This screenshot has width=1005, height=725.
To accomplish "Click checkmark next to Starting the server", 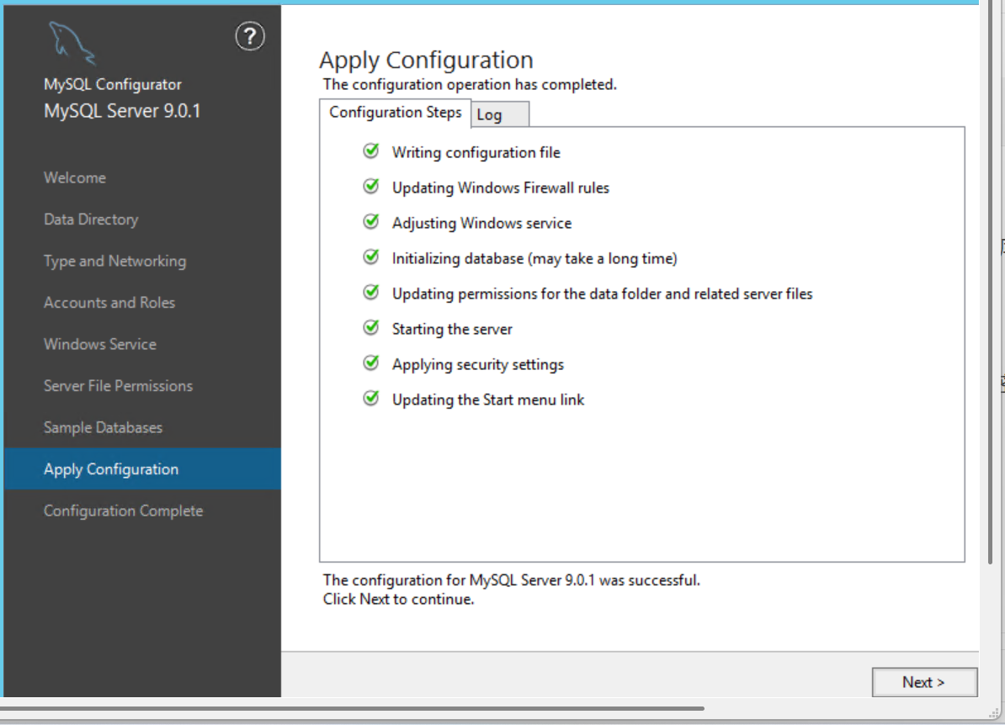I will (371, 327).
